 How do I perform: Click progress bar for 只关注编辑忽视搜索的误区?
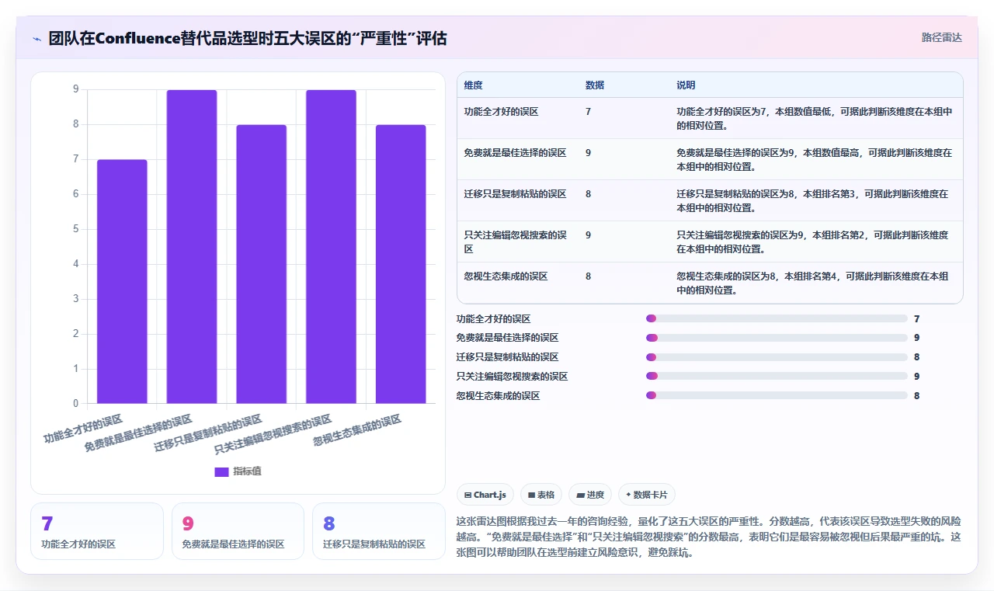[777, 377]
